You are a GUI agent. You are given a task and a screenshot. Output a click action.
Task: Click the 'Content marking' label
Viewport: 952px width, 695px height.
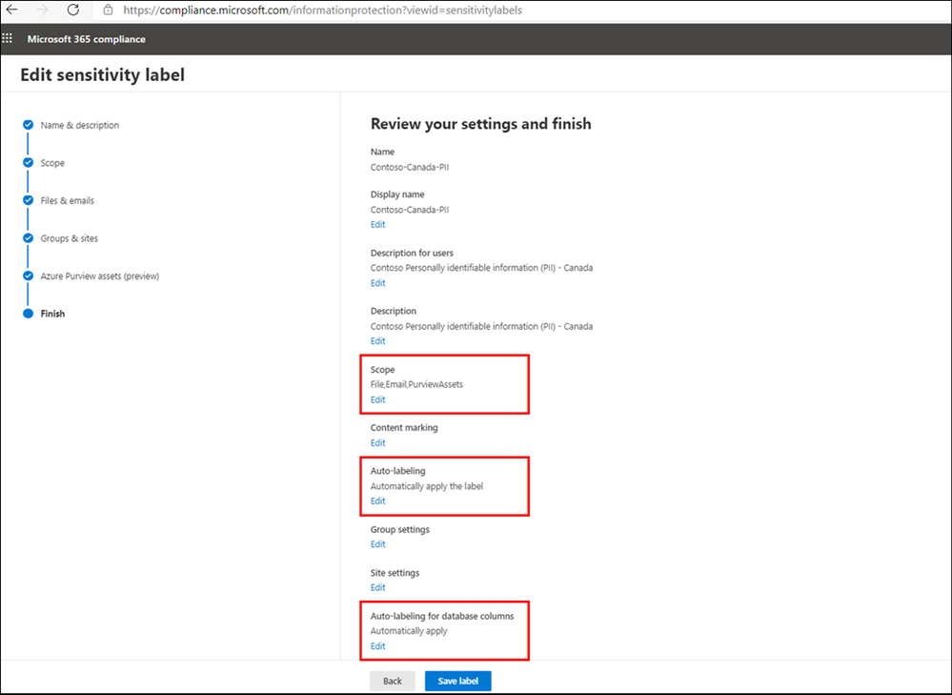(x=404, y=427)
